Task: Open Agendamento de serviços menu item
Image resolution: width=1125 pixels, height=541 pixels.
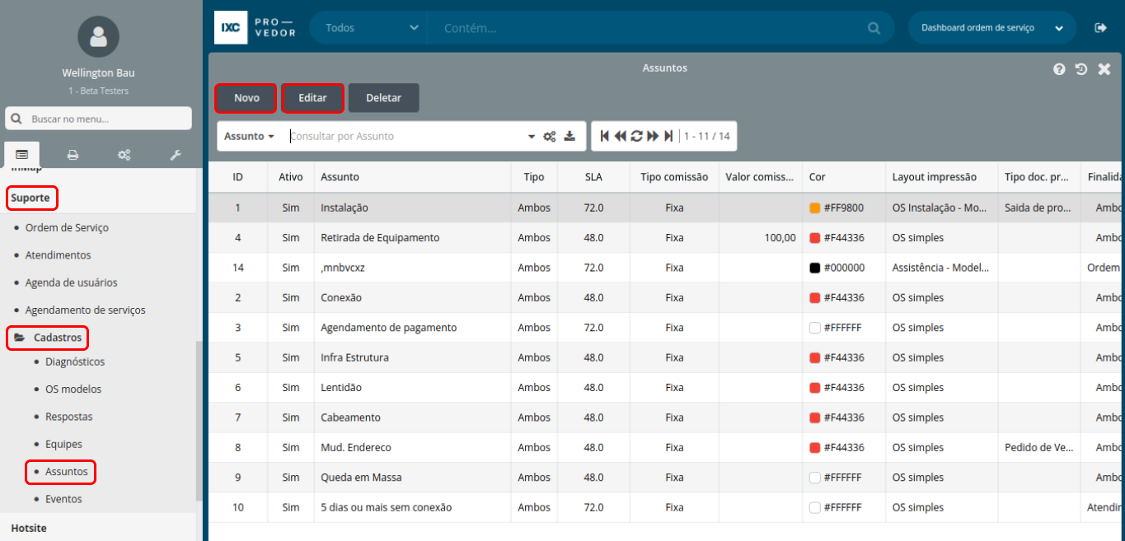Action: pyautogui.click(x=85, y=310)
